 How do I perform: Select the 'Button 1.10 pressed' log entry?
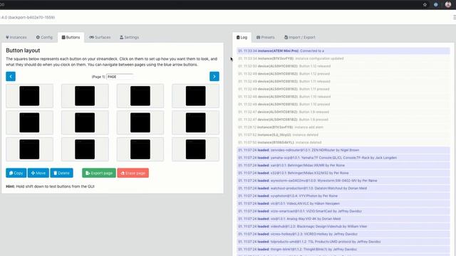click(343, 105)
